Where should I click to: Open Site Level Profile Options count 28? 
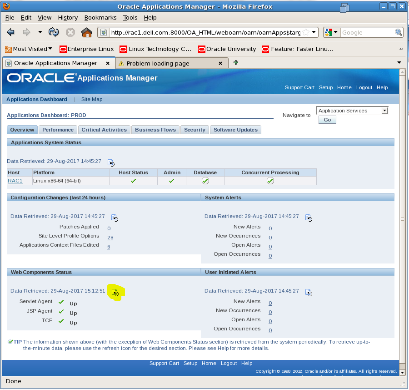110,238
